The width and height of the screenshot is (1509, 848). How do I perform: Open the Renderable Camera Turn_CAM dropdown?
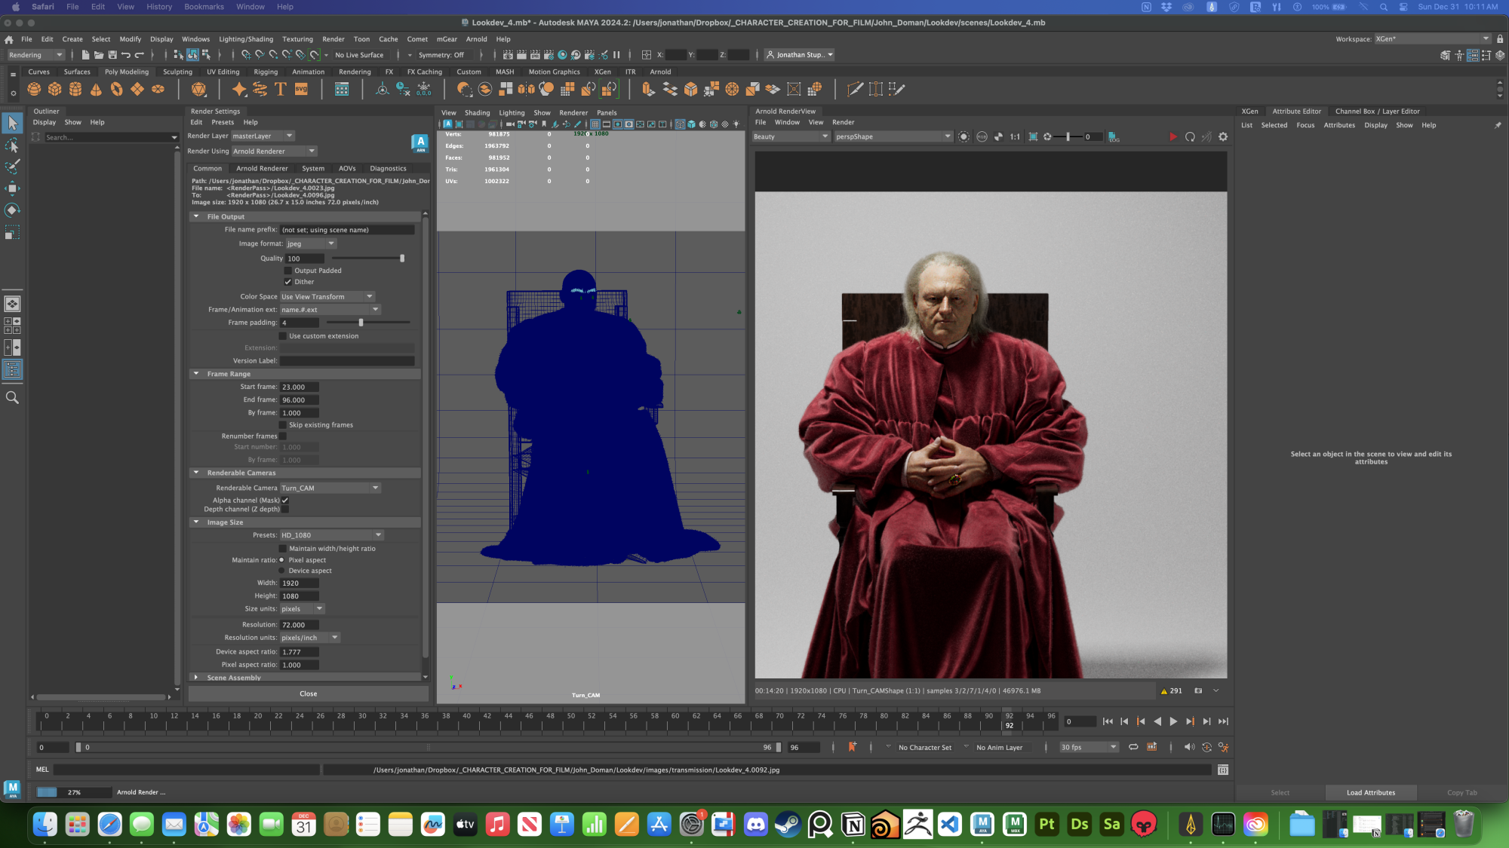click(330, 488)
